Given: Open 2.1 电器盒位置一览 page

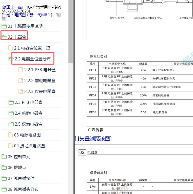Looking at the screenshot, I should pyautogui.click(x=32, y=48).
